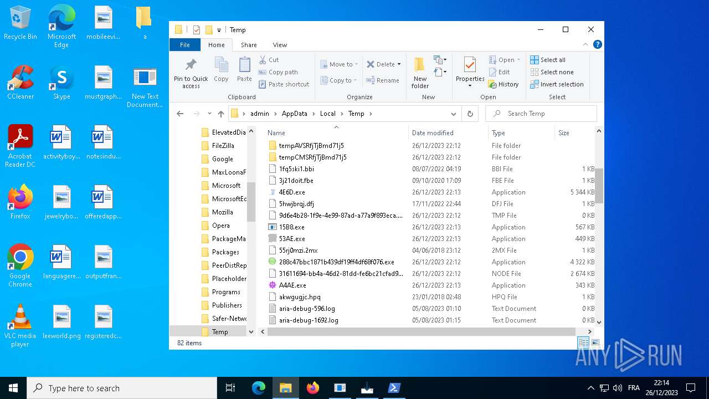Click the Edit command
Image resolution: width=709 pixels, height=399 pixels.
499,72
